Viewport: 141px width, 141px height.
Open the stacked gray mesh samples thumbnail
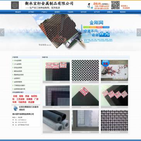(56, 95)
